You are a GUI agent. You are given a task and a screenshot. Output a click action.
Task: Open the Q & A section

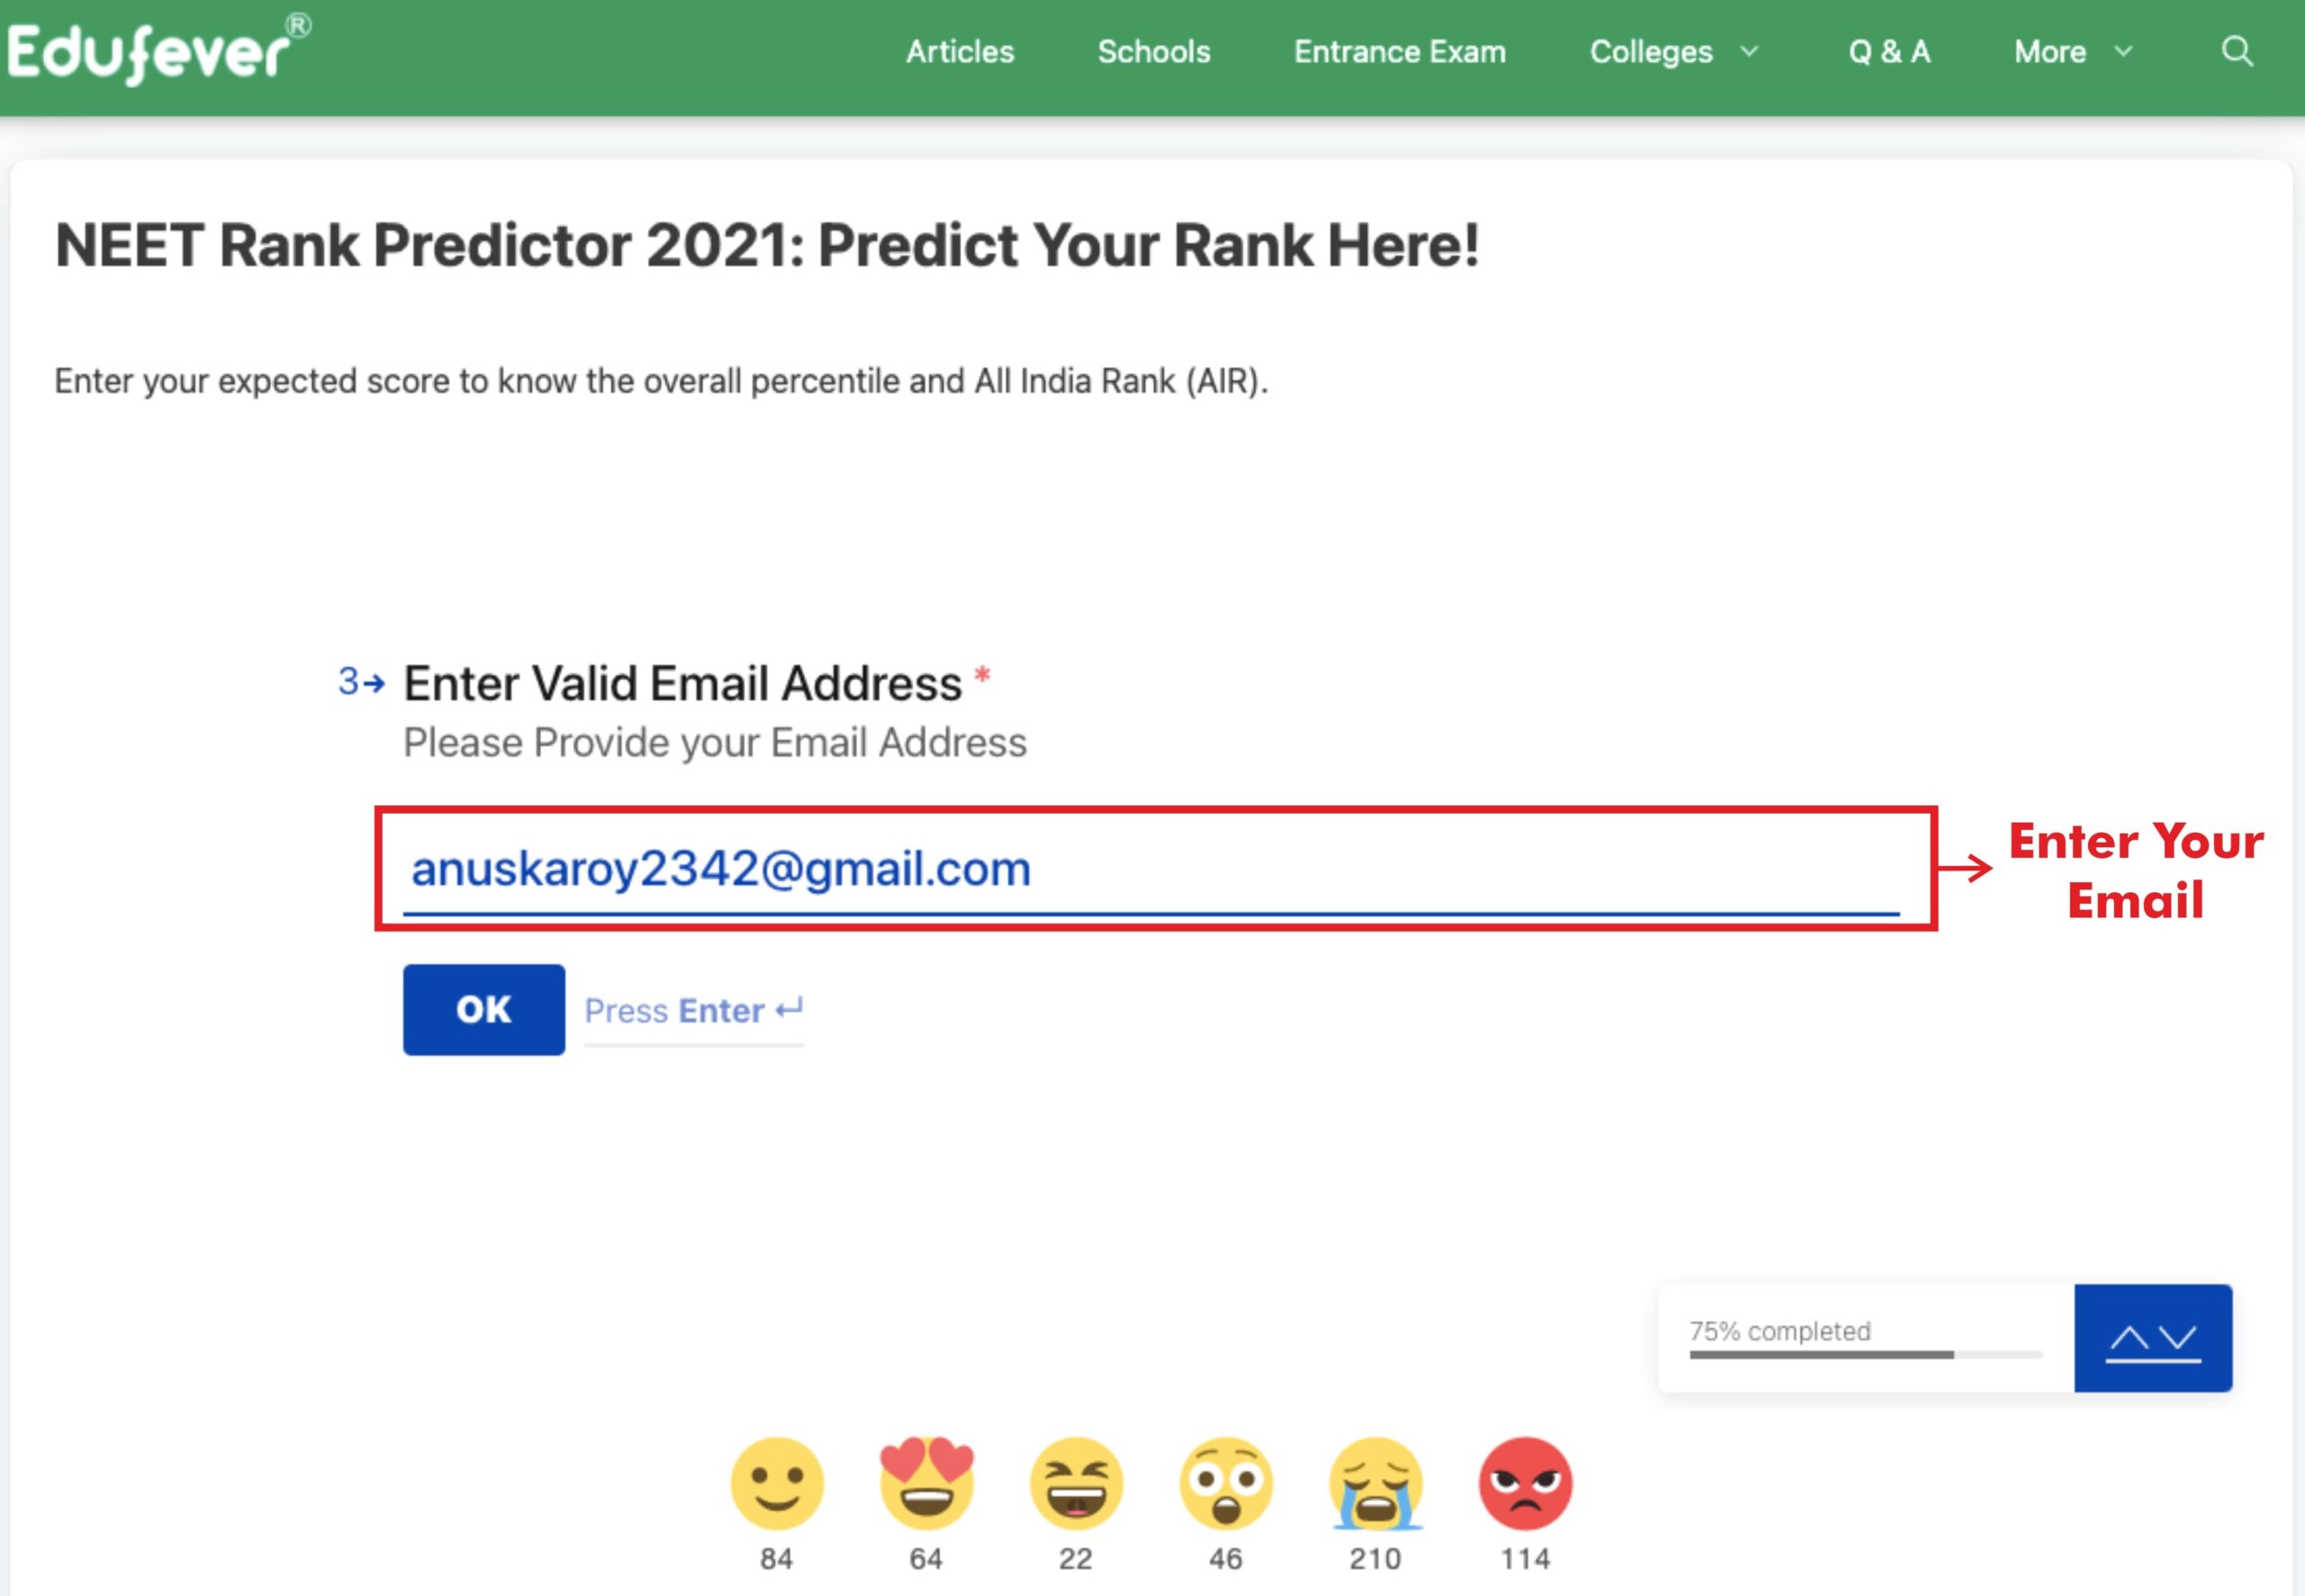point(1889,52)
